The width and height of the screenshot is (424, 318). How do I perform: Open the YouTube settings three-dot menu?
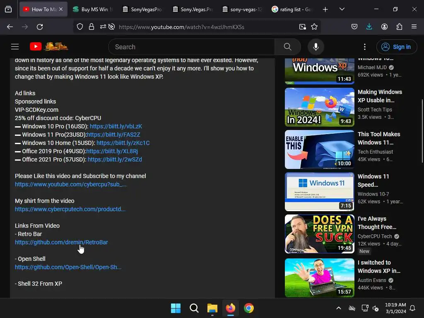[x=365, y=47]
